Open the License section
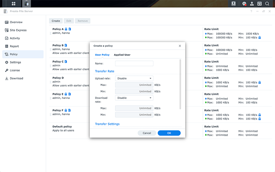 point(15,70)
